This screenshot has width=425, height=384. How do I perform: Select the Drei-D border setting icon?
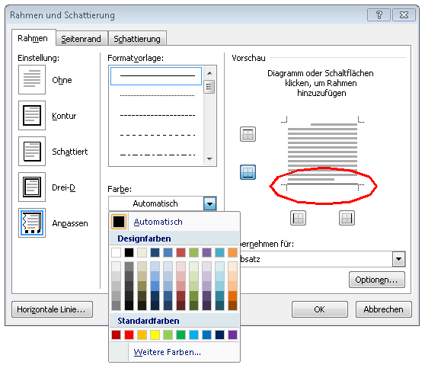tap(32, 187)
